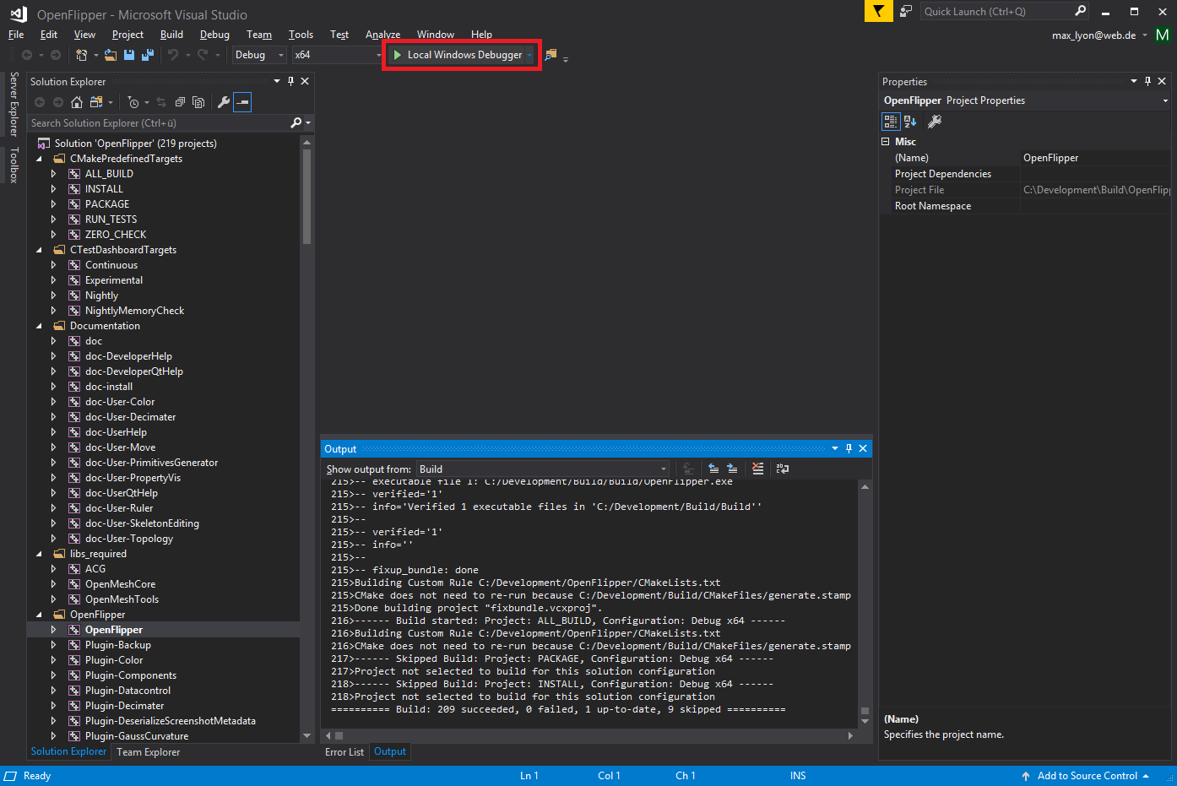Pin the Output panel with the pin icon
The width and height of the screenshot is (1177, 786).
coord(849,448)
